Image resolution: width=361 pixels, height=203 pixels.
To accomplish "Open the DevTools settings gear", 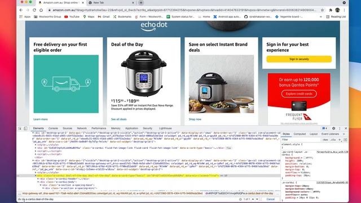I will click(333, 129).
